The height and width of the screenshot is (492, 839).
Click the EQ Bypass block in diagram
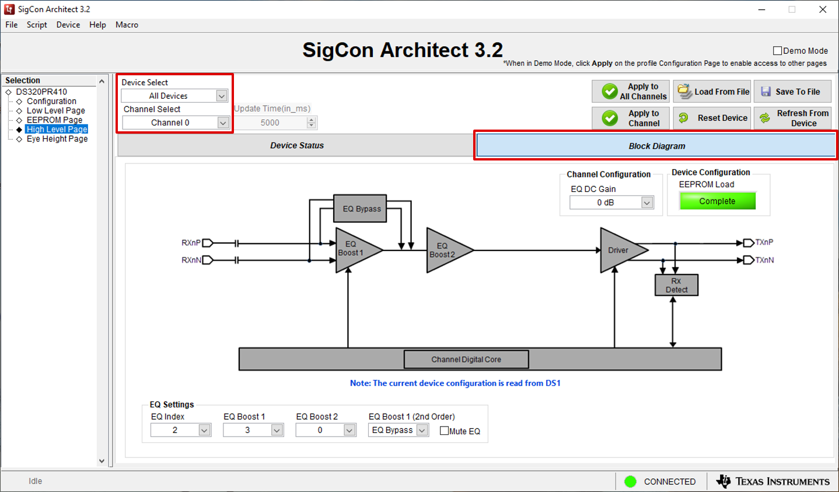tap(360, 208)
